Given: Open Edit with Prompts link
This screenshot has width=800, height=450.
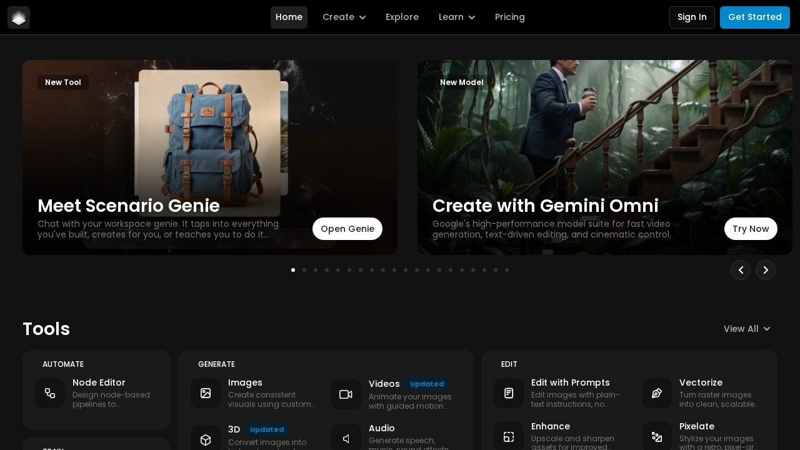Looking at the screenshot, I should tap(571, 382).
